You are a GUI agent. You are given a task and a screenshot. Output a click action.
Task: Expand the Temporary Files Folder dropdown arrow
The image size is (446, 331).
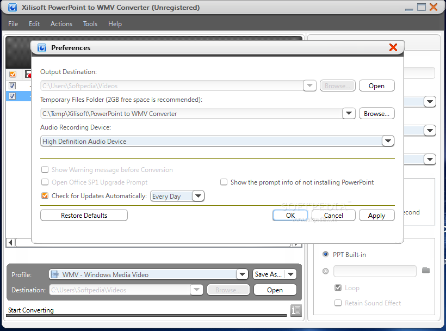pos(349,113)
